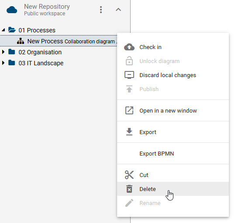The image size is (235, 223).
Task: Click the repository cloud icon
Action: 12,10
